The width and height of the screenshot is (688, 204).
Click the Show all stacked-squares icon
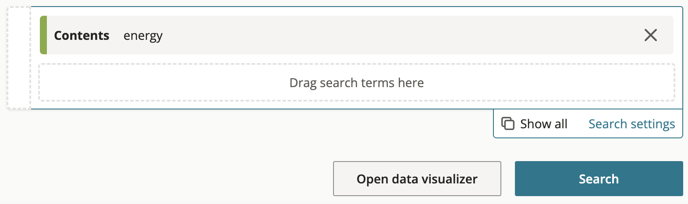[x=507, y=124]
